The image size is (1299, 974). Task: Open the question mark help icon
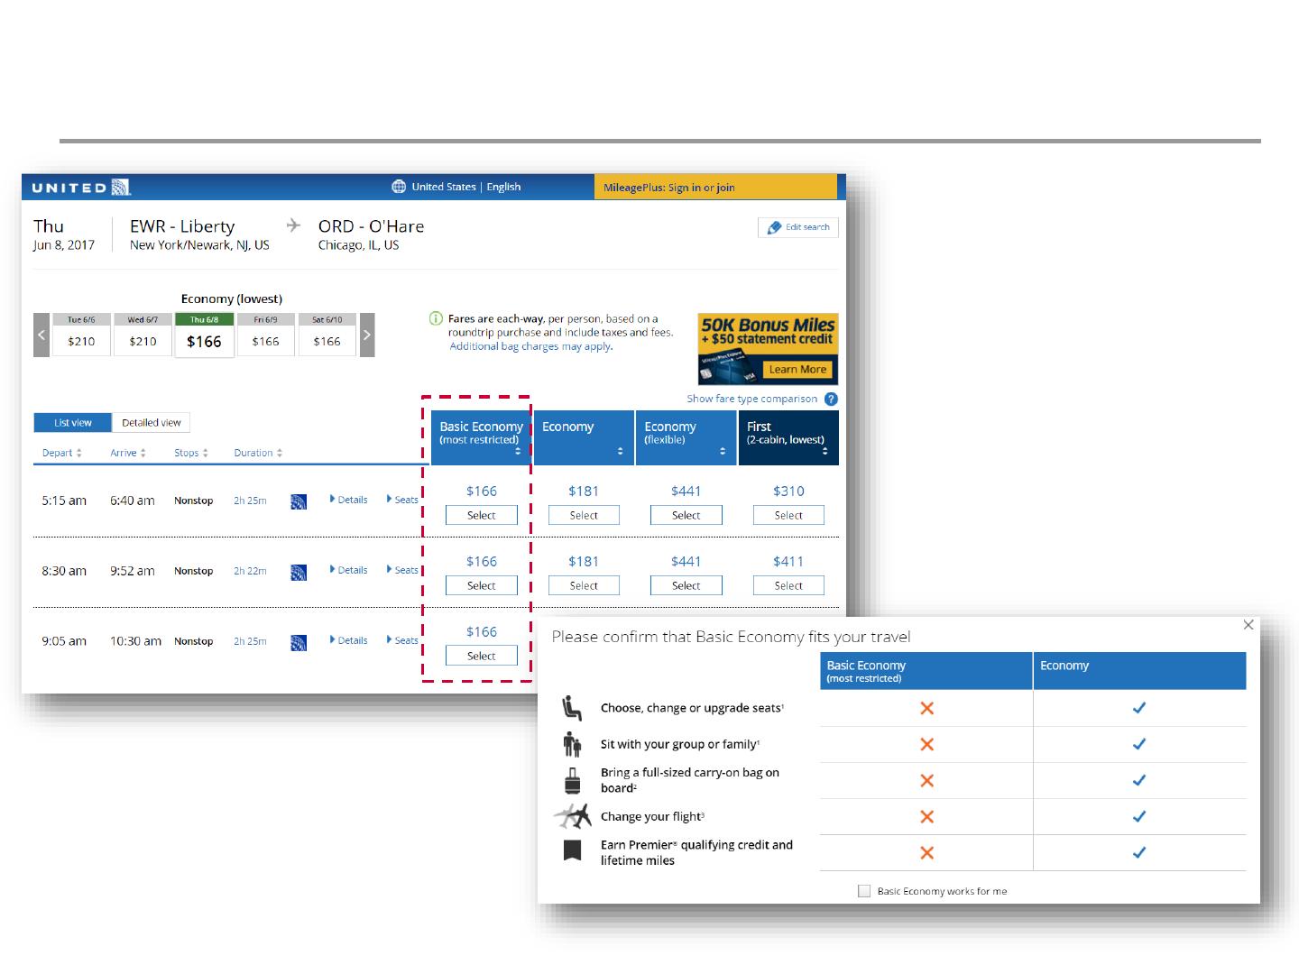[831, 399]
